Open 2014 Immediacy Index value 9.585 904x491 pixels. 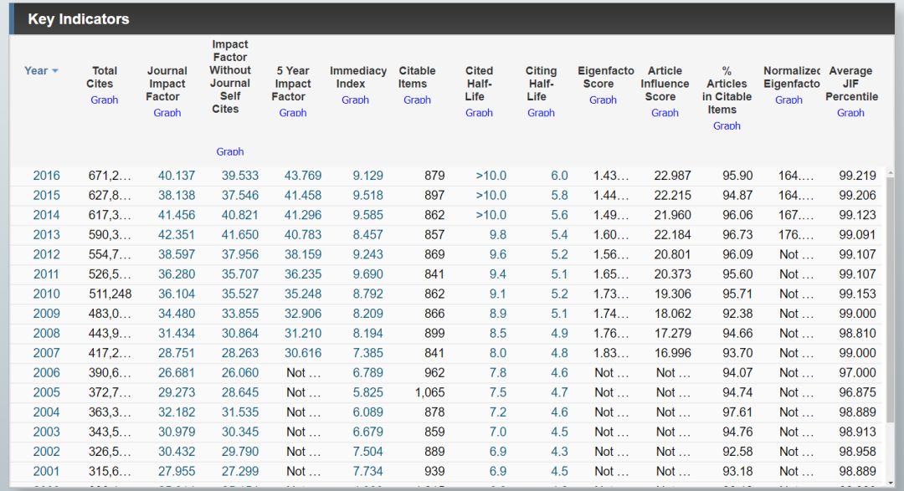click(368, 215)
